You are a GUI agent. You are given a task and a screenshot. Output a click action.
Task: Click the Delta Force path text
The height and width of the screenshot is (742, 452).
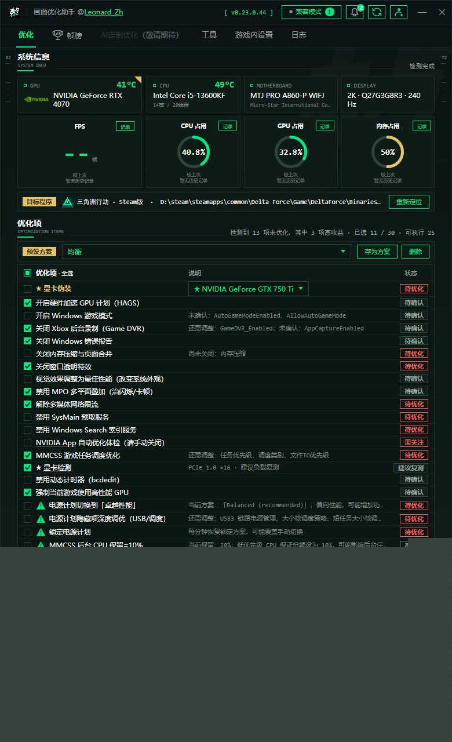[271, 202]
